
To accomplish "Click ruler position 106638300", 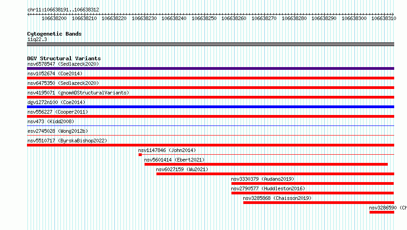I will point(354,18).
